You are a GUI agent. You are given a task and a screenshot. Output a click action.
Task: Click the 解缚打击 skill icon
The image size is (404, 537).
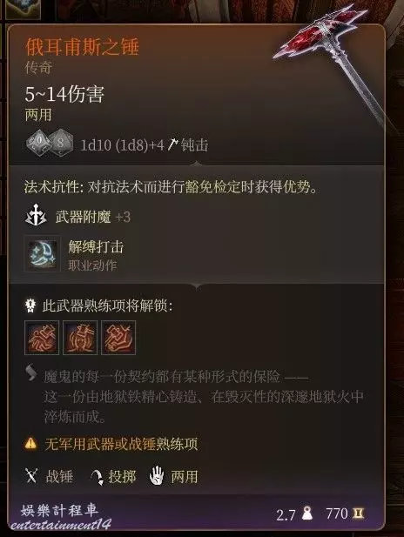(42, 254)
